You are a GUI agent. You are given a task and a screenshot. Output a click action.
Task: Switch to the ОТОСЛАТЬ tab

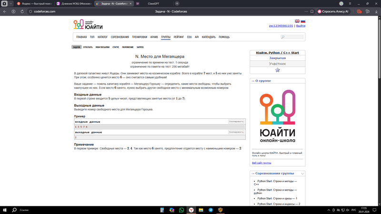pos(88,47)
